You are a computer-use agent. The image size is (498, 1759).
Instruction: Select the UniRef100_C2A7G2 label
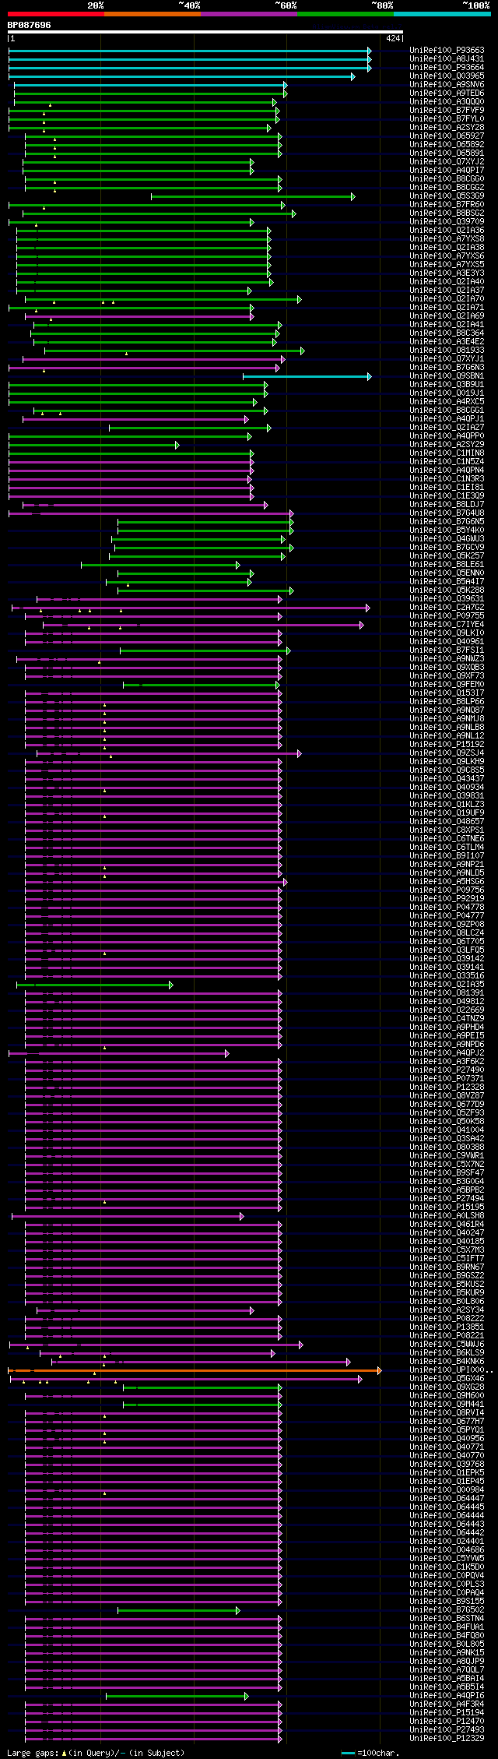447,608
